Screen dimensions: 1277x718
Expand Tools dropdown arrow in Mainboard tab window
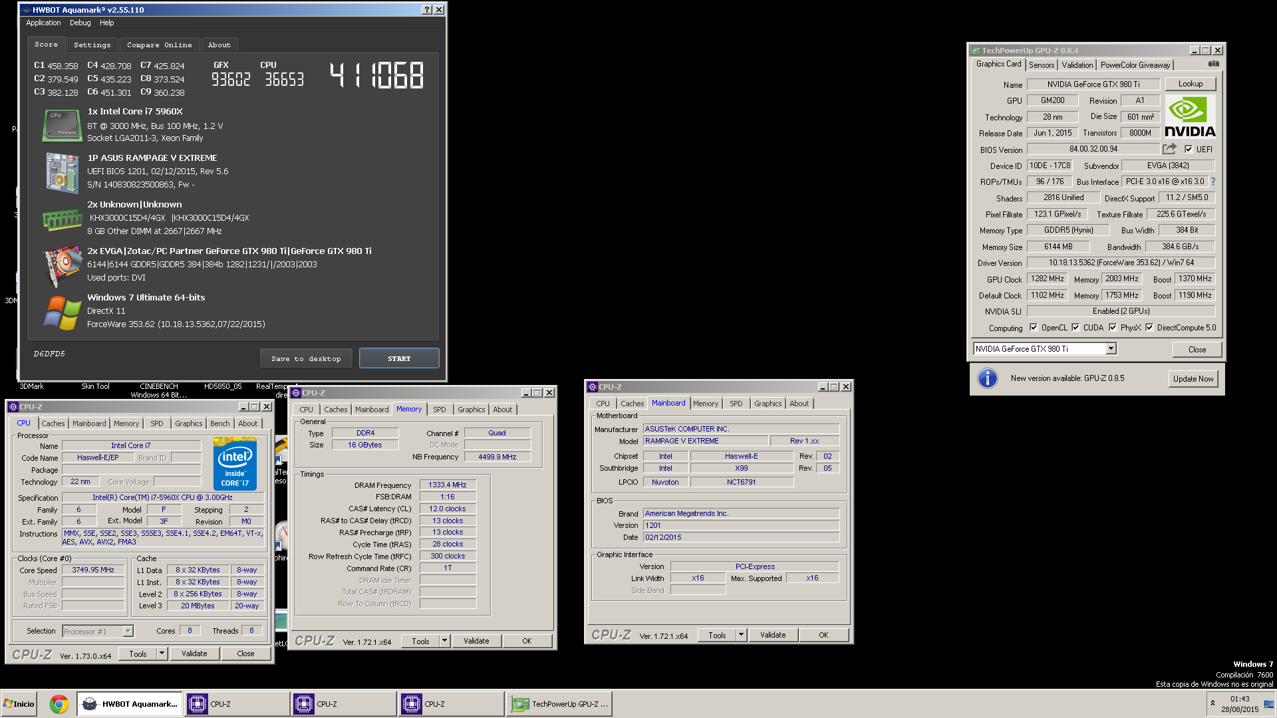741,635
